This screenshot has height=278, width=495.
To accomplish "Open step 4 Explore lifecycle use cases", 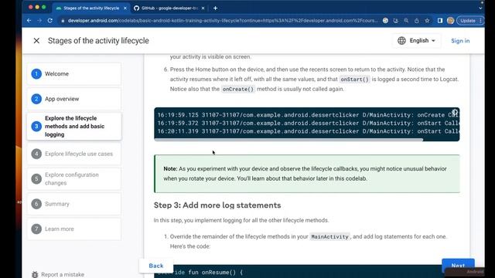I will click(74, 154).
